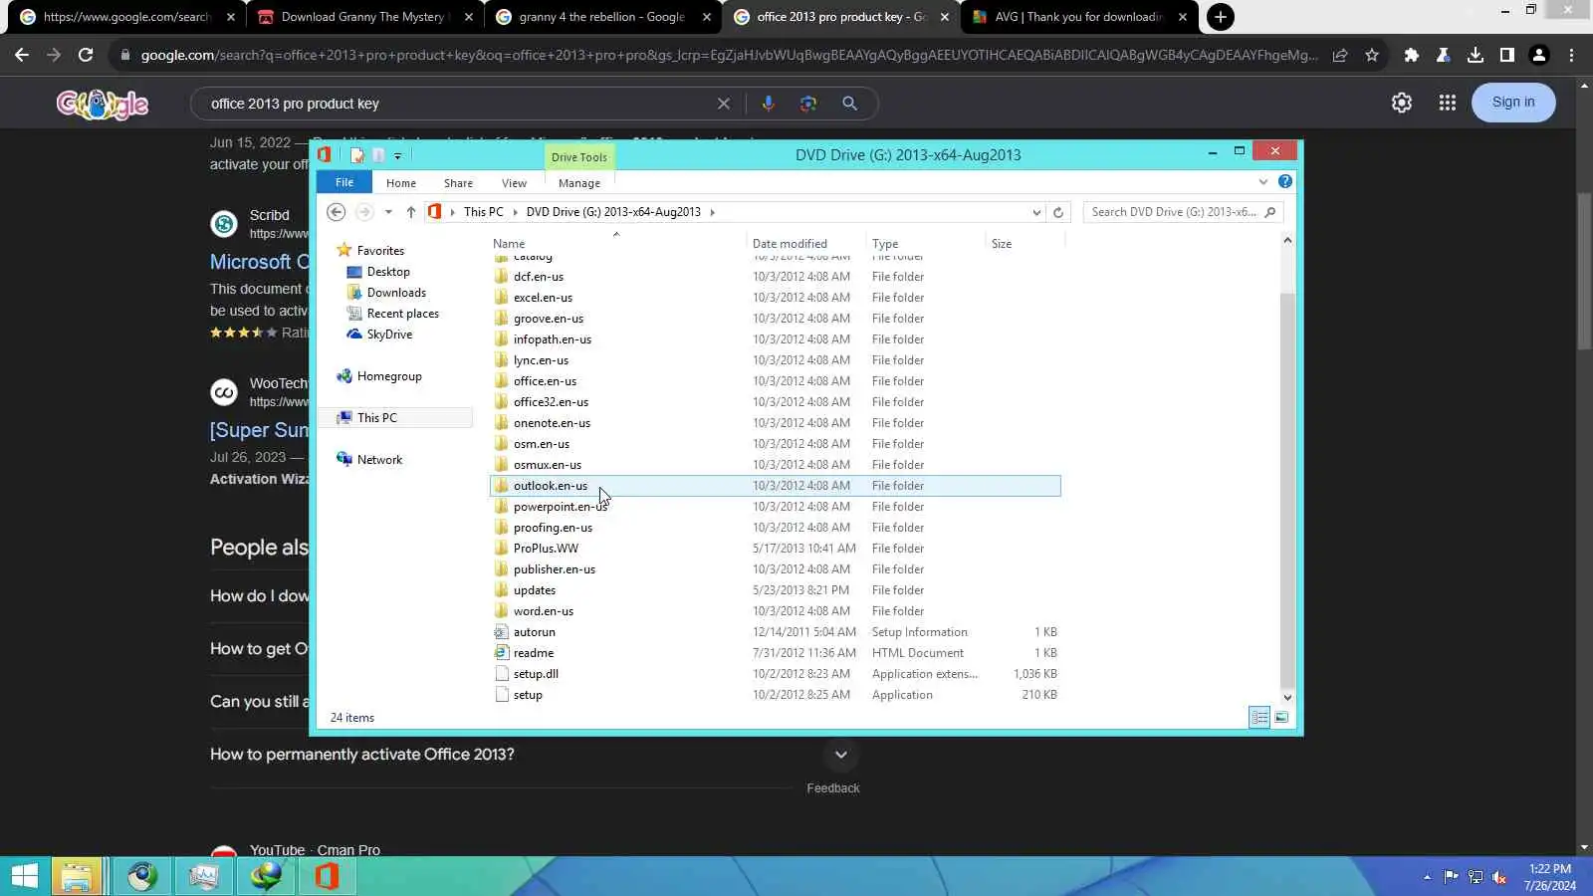Click the Feedback link under questions

click(x=833, y=788)
